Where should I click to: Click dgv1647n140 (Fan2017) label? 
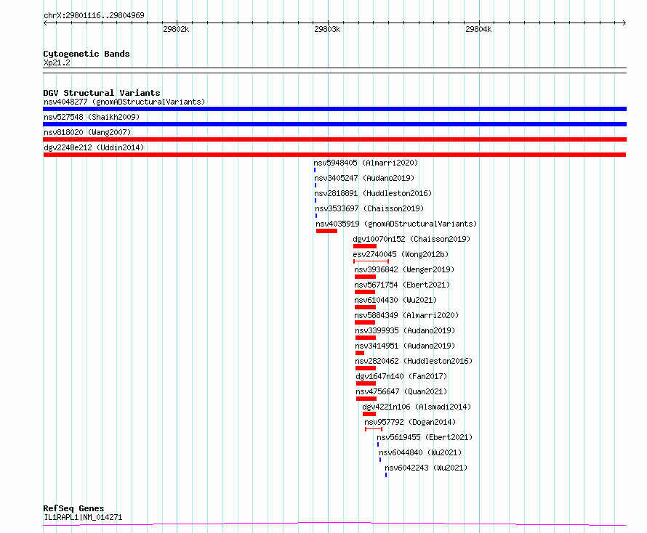[401, 376]
